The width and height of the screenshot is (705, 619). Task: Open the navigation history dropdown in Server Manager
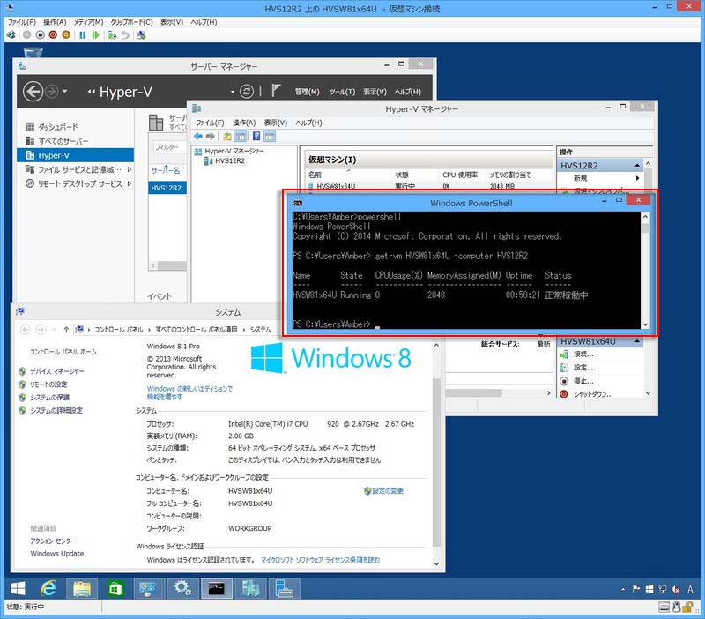(64, 92)
